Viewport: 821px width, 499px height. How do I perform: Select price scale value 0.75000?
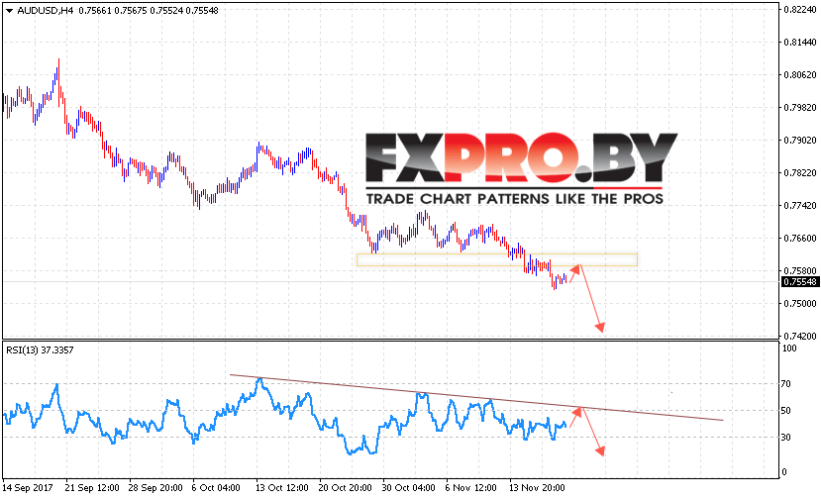pyautogui.click(x=800, y=304)
